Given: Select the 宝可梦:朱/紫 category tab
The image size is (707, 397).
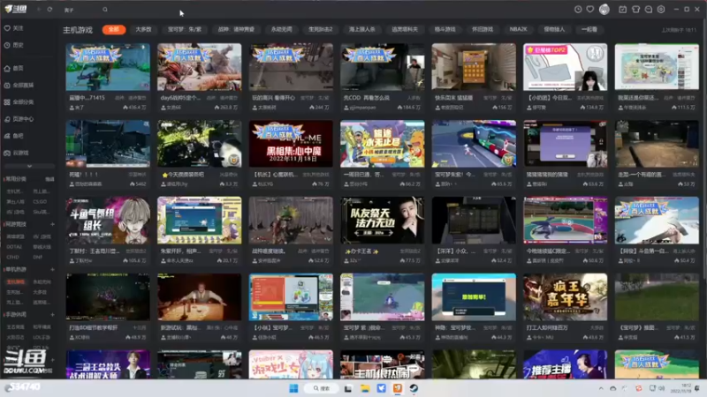Looking at the screenshot, I should coord(185,29).
